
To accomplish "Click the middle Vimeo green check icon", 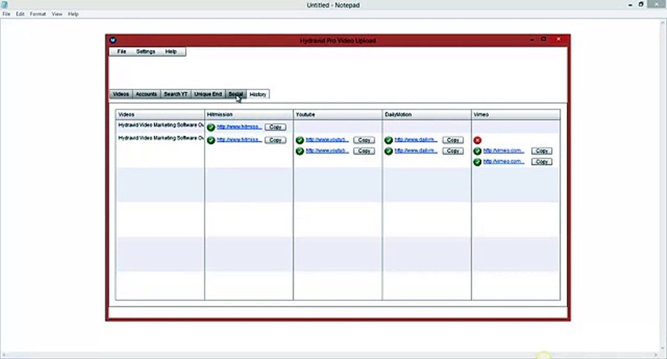I will (478, 151).
